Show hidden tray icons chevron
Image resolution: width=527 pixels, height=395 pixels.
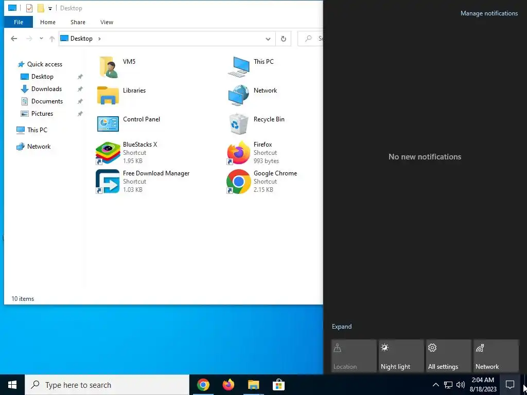click(x=435, y=385)
